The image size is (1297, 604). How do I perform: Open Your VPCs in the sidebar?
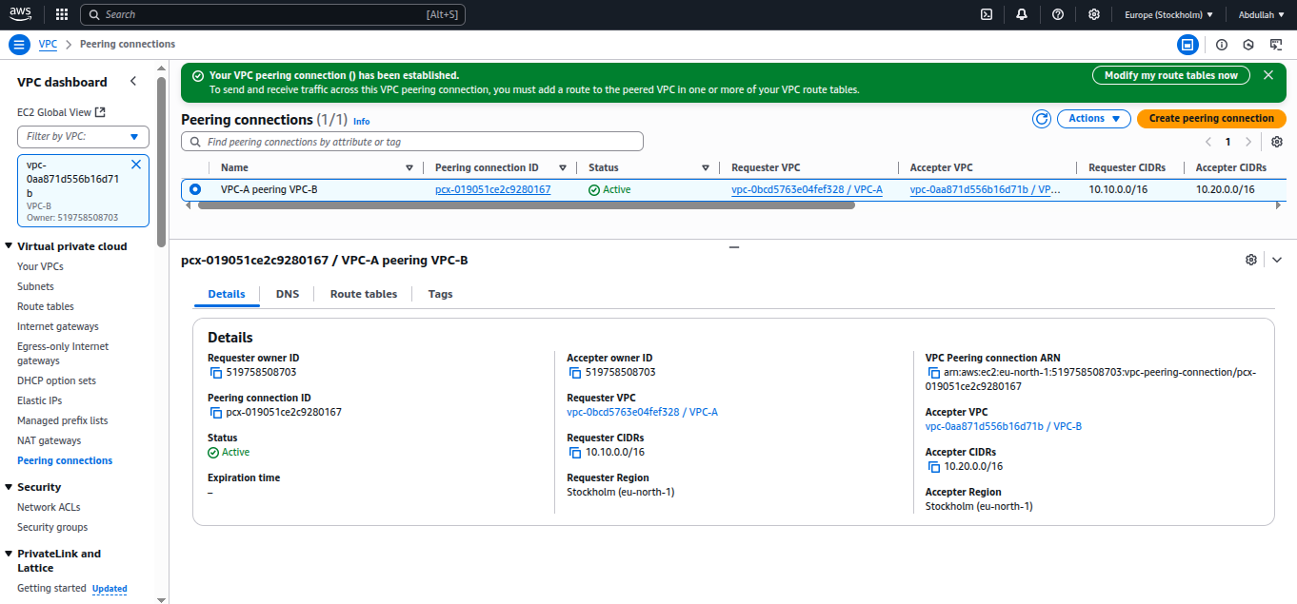[40, 266]
